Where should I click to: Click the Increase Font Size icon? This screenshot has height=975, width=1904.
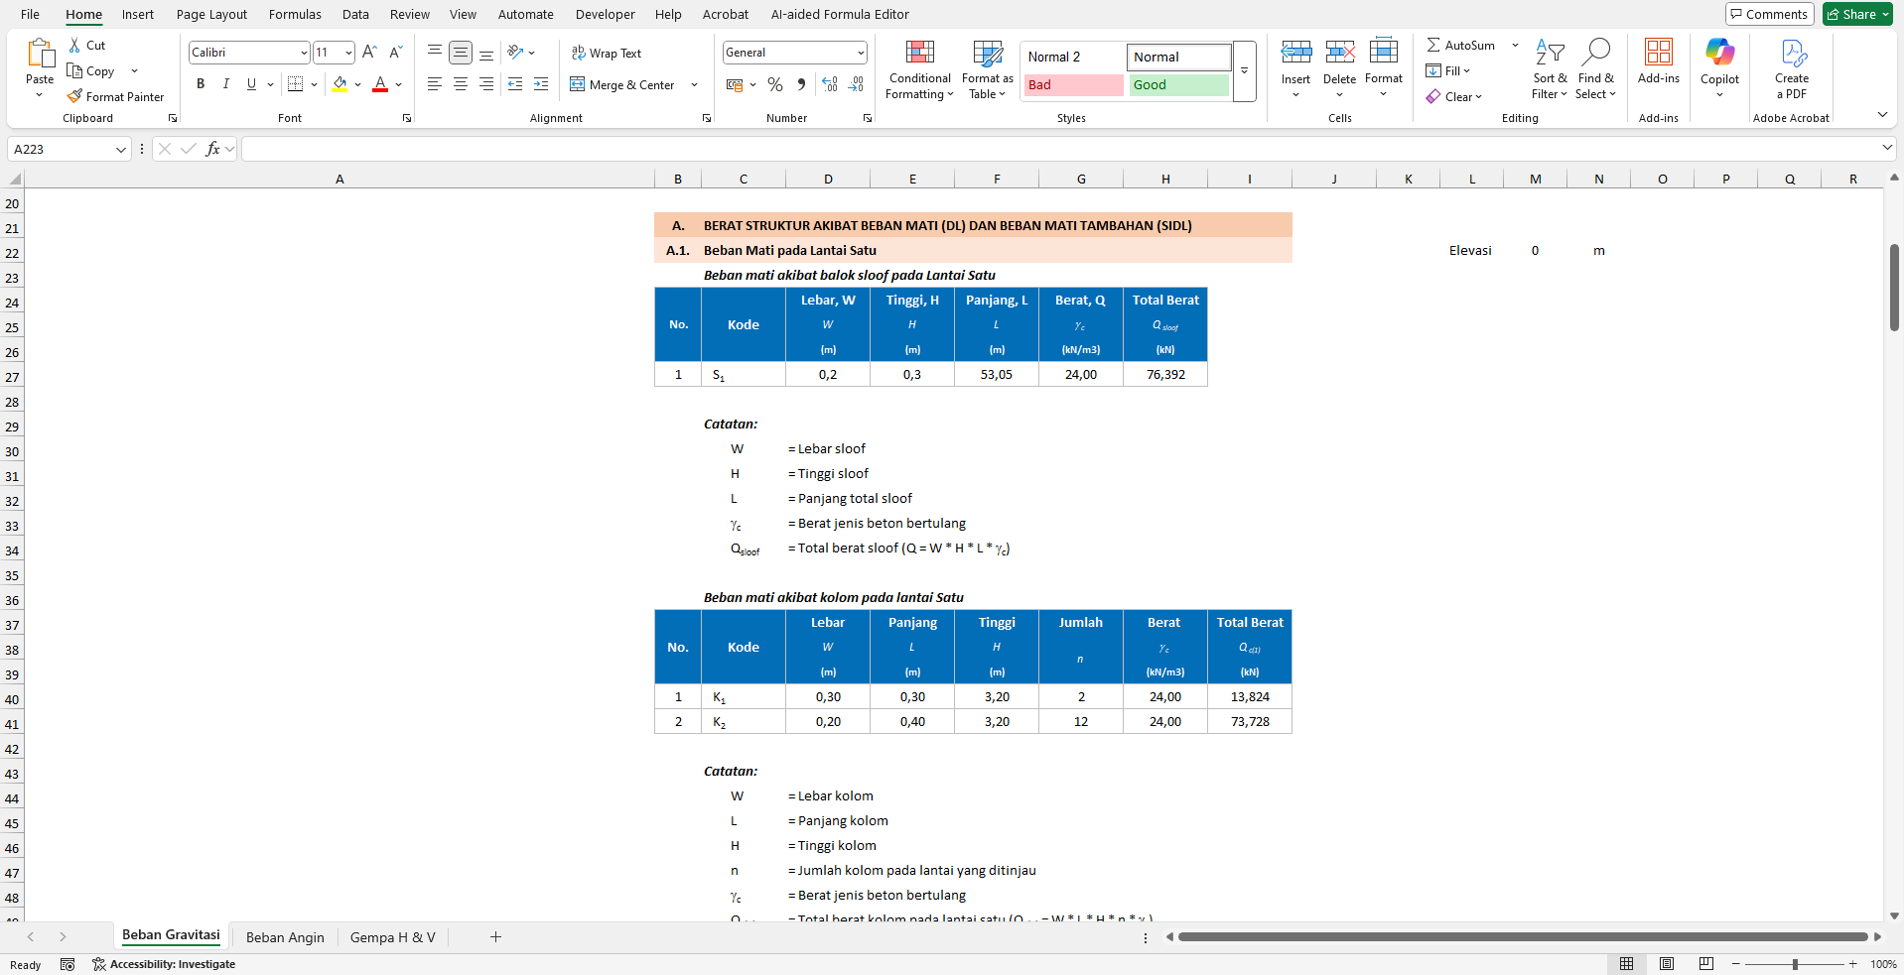(369, 53)
